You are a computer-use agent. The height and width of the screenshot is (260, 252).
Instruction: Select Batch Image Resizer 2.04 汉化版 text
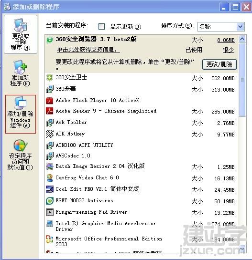100,166
